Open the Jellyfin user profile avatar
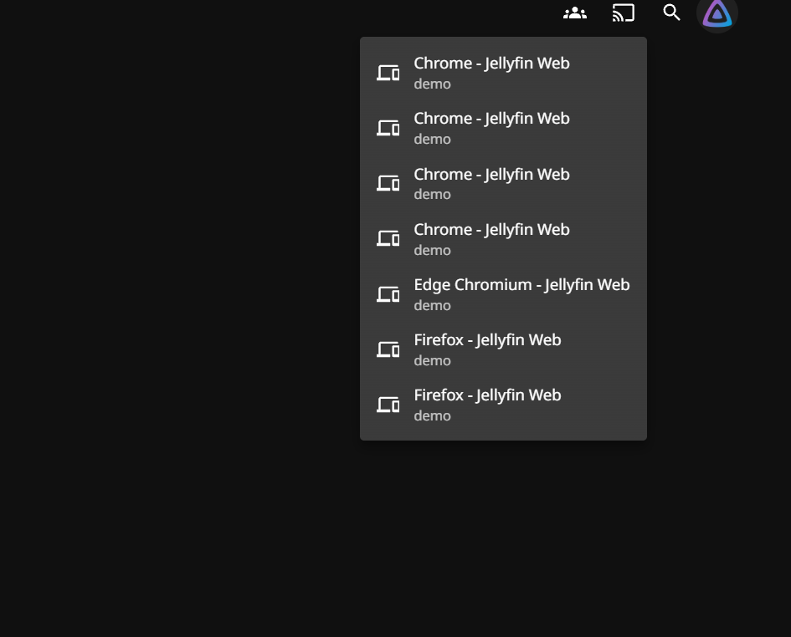Viewport: 791px width, 637px height. (717, 13)
